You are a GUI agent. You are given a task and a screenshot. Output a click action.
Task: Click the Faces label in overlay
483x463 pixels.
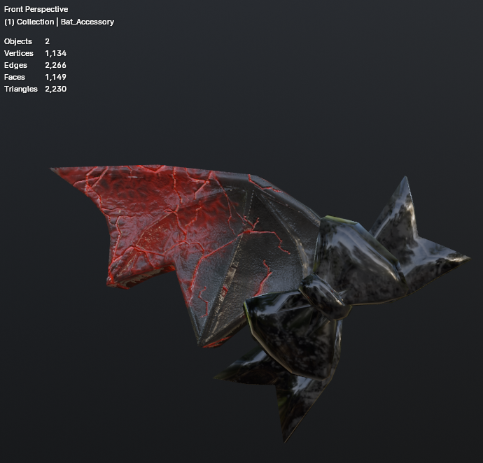(x=15, y=77)
